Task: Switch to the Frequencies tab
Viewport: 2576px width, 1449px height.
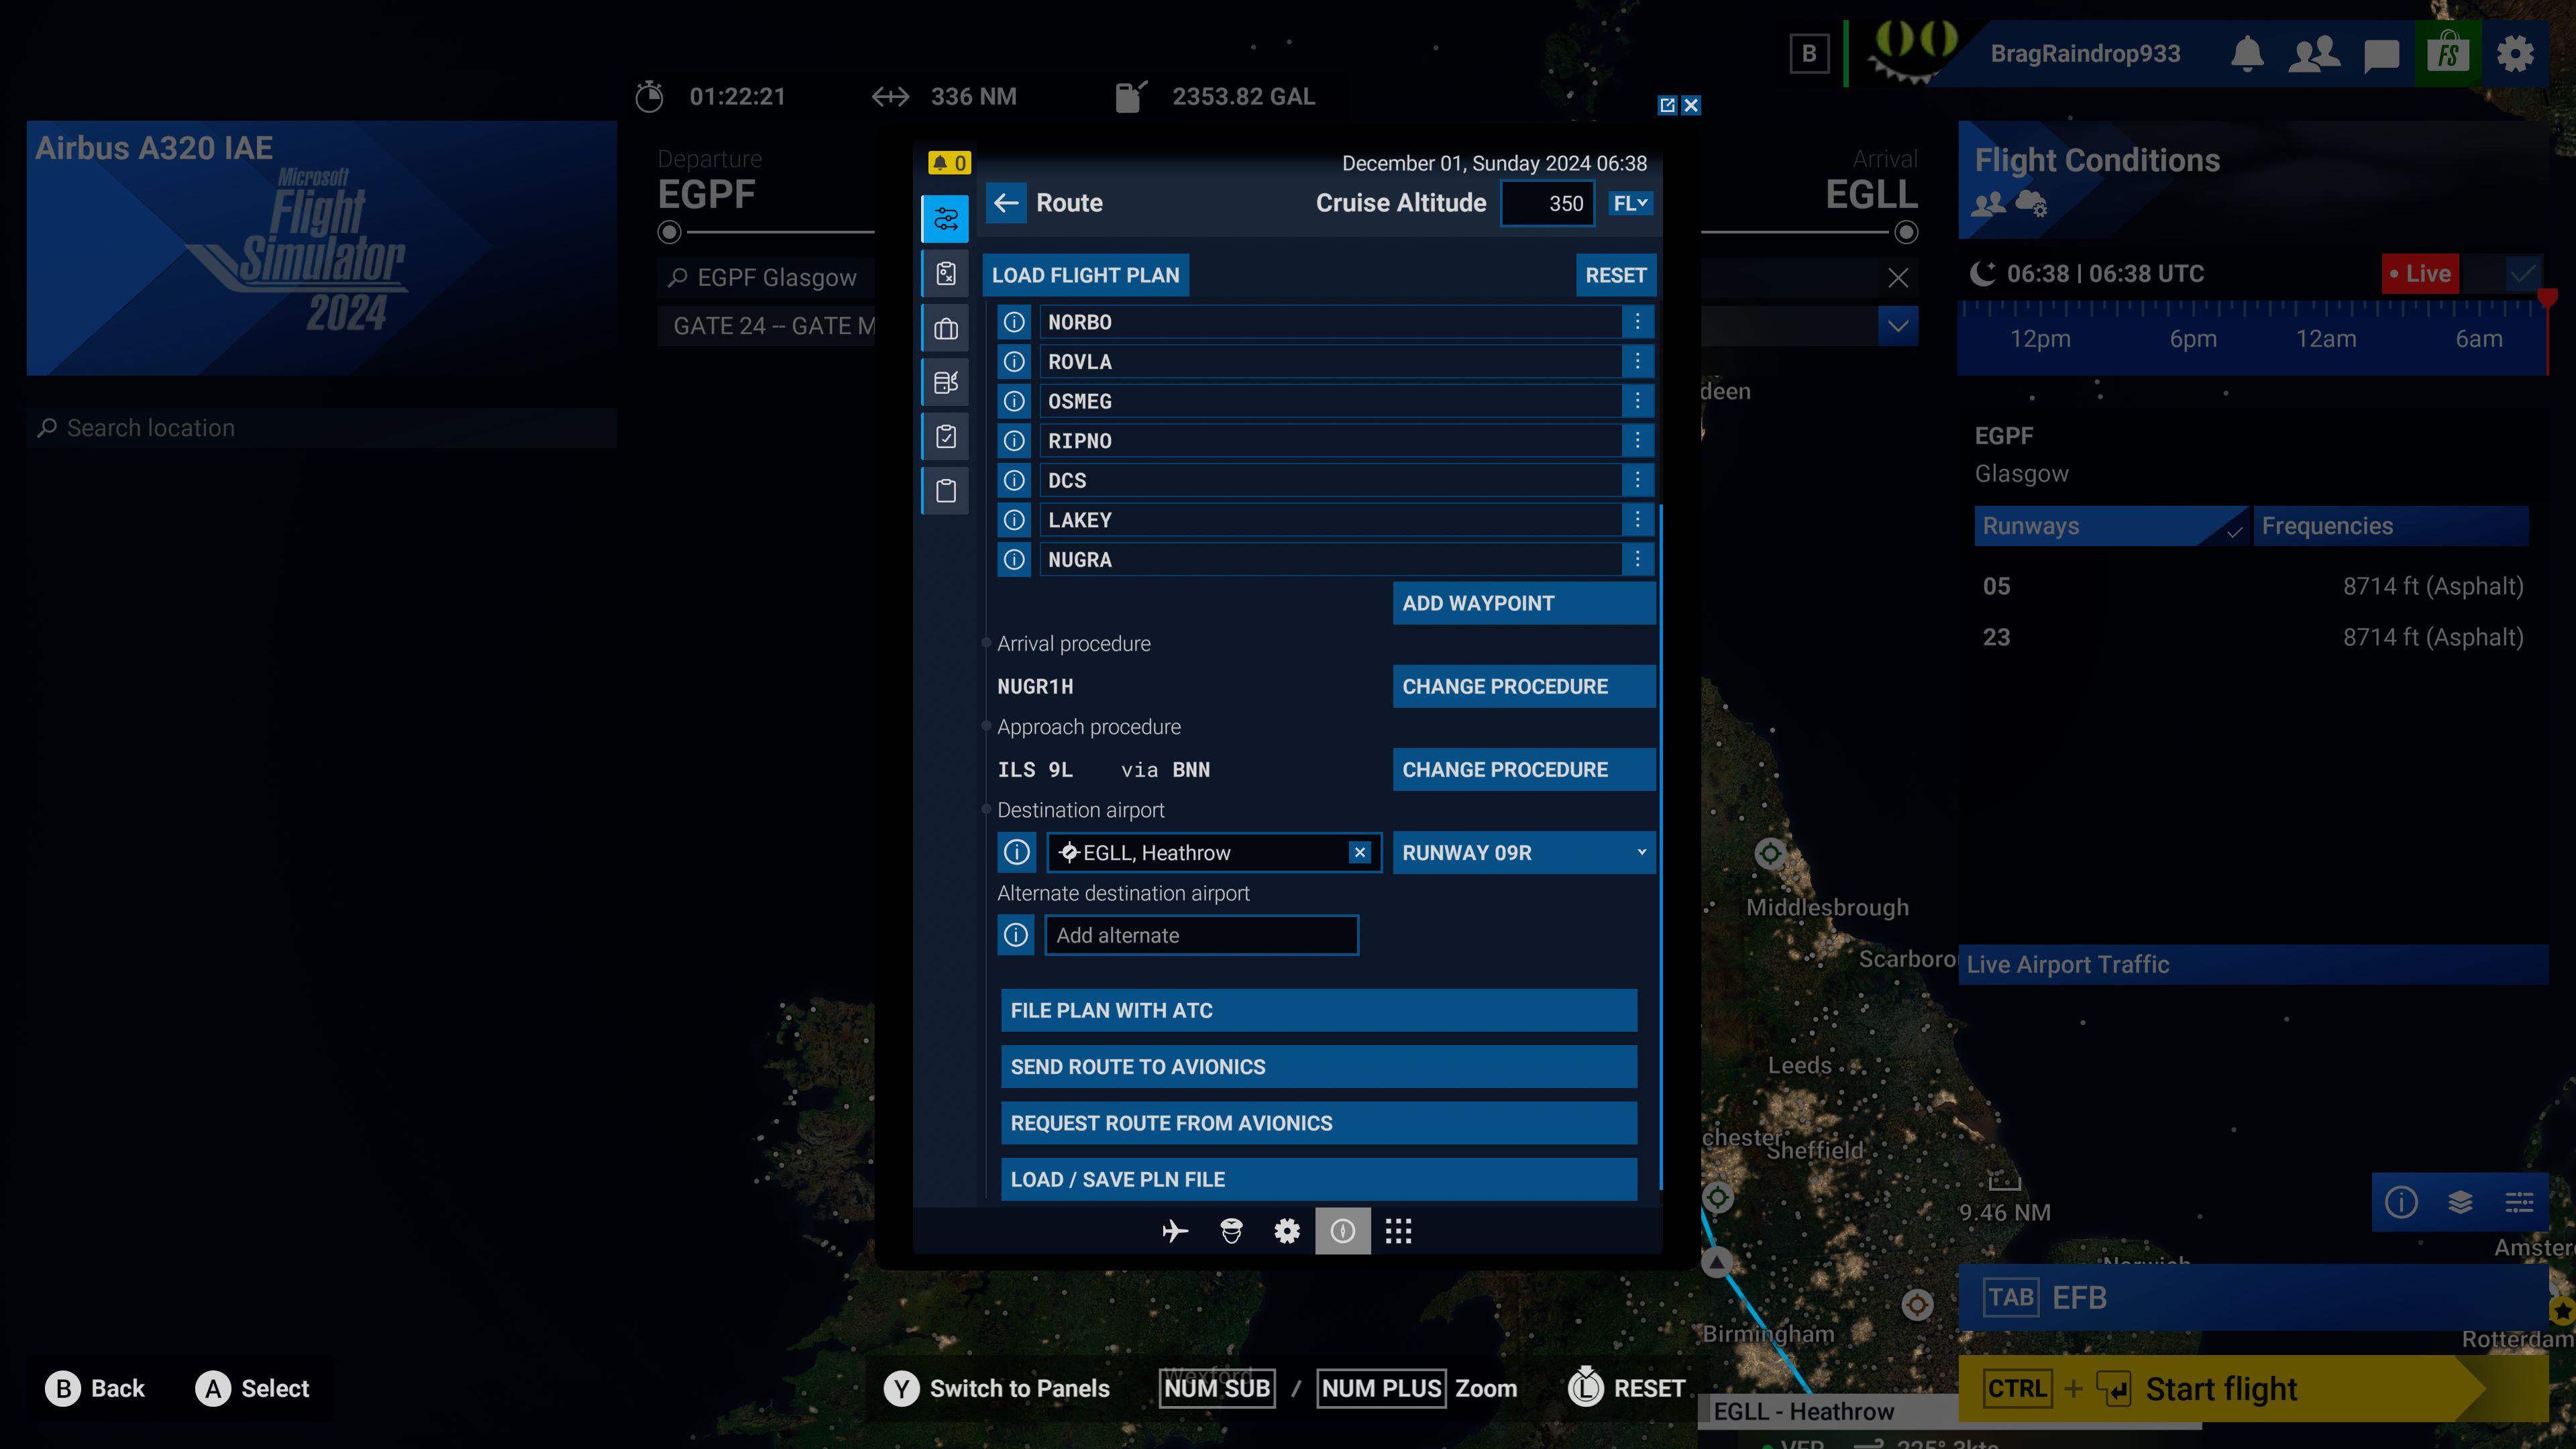Action: pyautogui.click(x=2391, y=526)
